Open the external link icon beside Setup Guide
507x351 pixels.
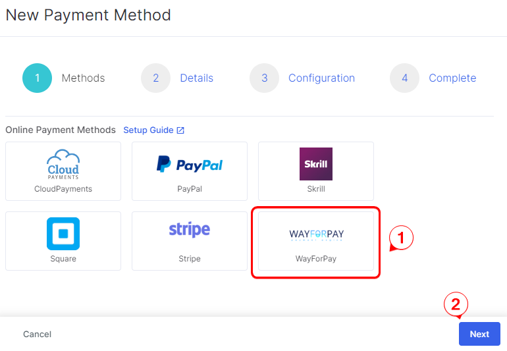(x=180, y=130)
